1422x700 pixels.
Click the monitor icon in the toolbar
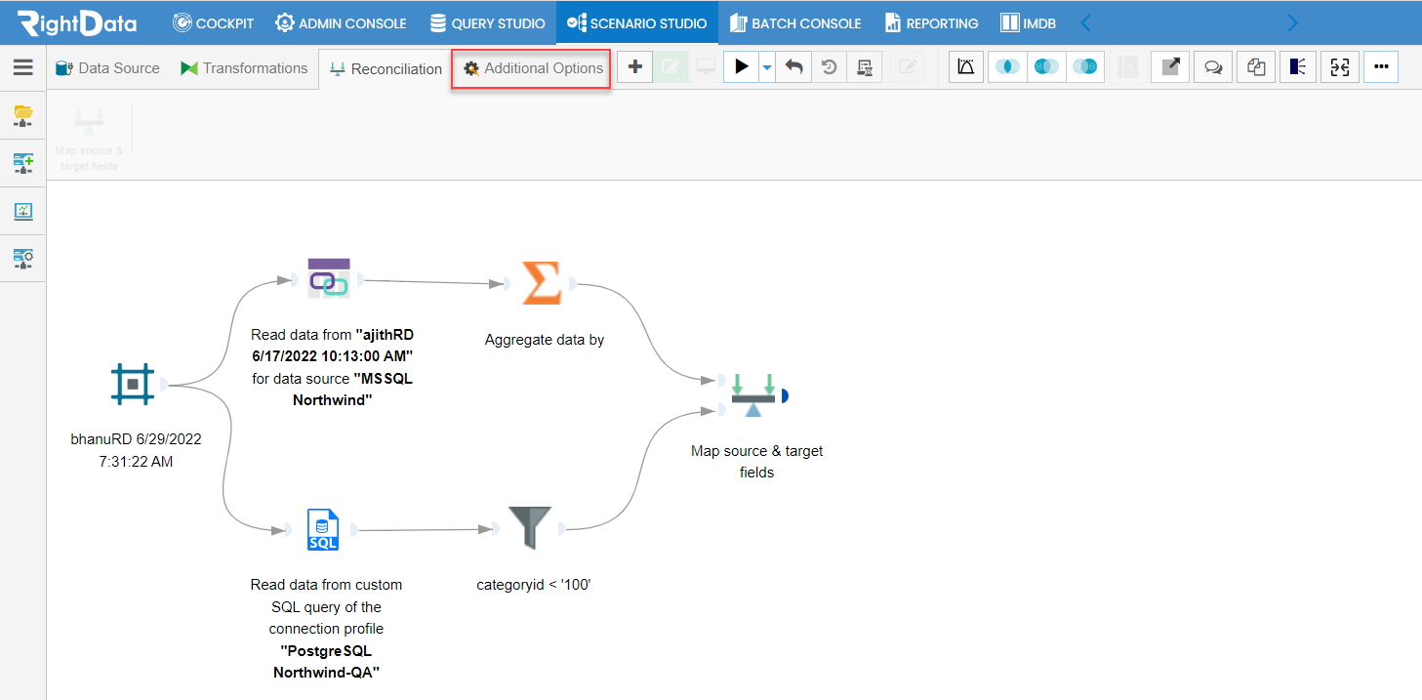[x=705, y=66]
